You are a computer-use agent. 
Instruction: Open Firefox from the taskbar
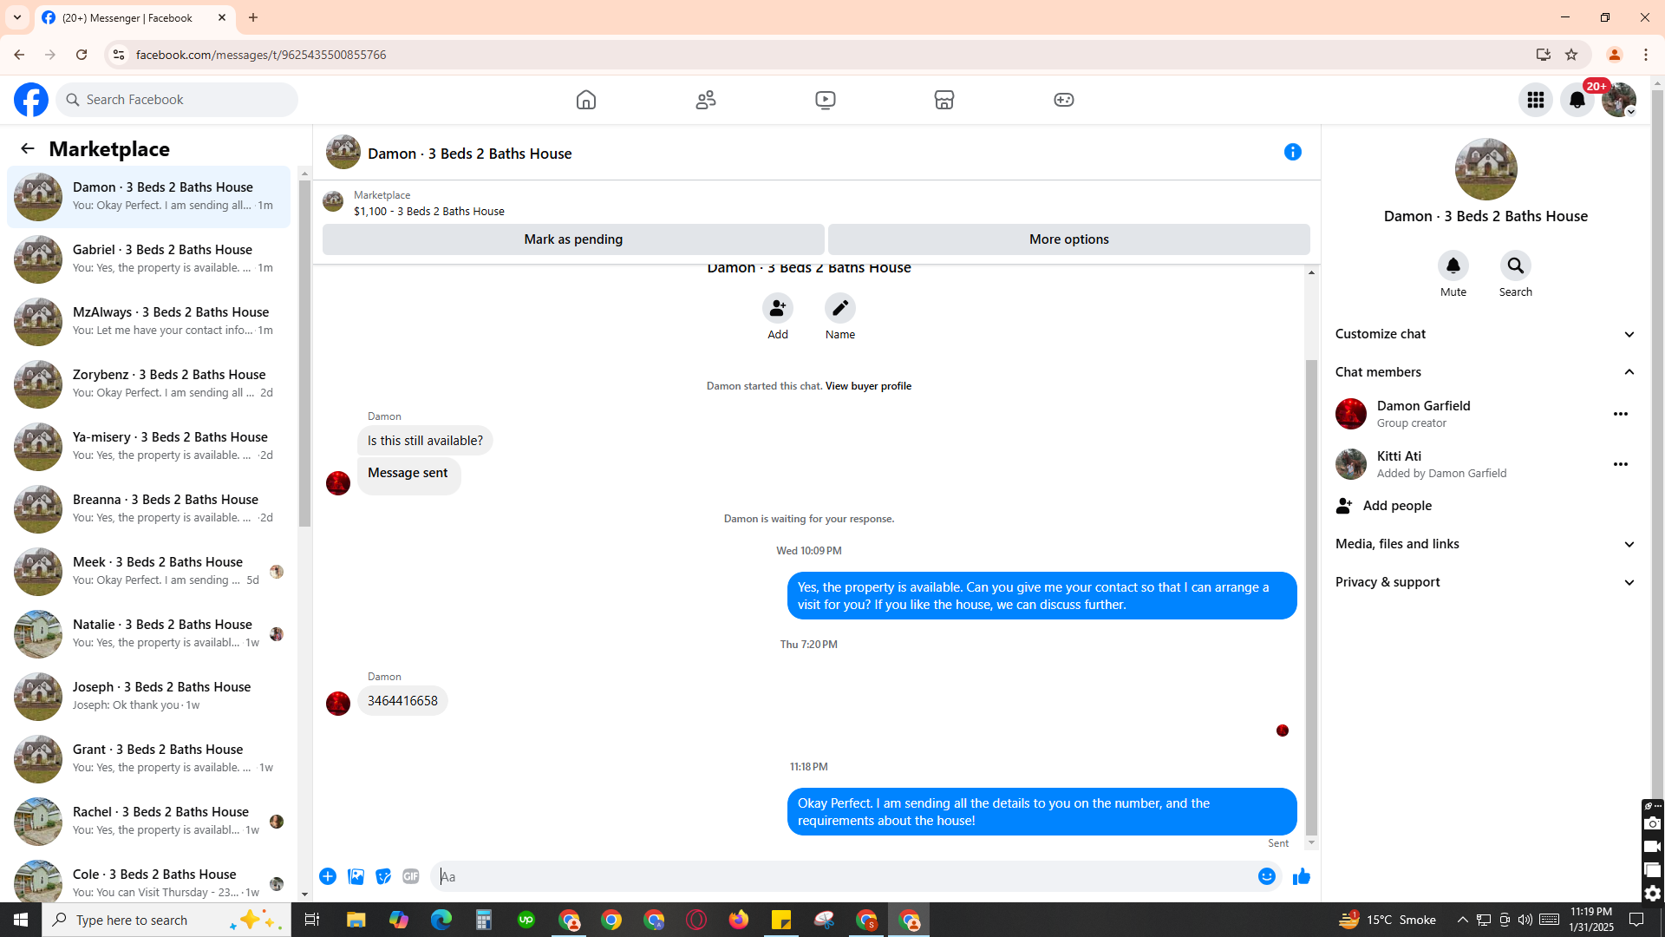739,920
